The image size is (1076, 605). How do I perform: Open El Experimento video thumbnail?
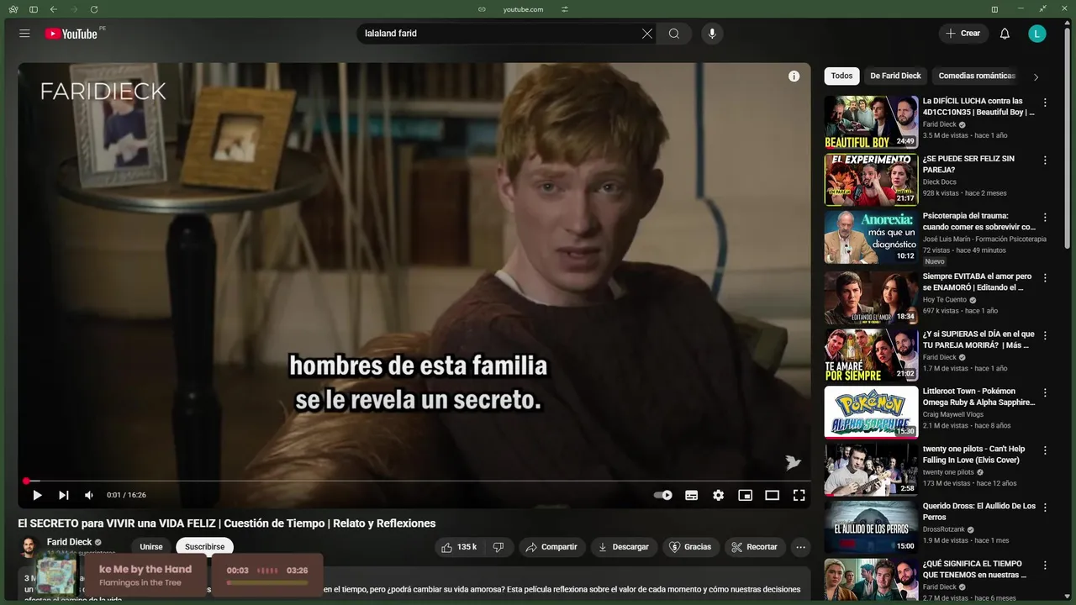[871, 179]
